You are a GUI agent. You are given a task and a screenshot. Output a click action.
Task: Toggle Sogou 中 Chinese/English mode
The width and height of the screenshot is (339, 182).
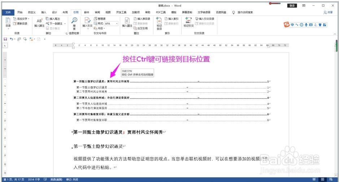[x=292, y=25]
